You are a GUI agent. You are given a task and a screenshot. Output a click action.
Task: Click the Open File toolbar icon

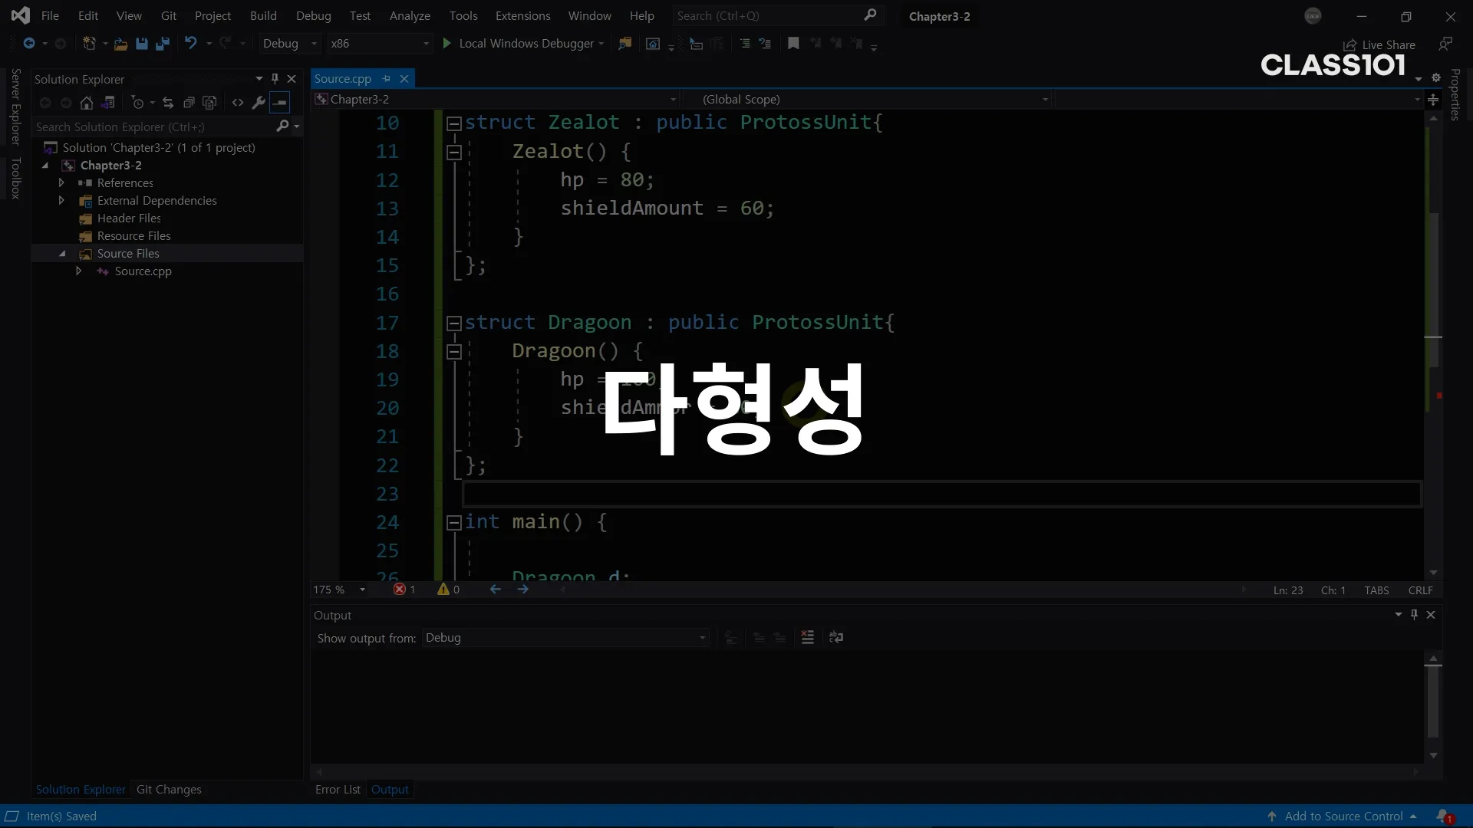tap(120, 44)
